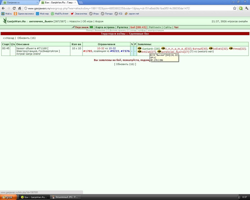Open the ICQ bookmark

point(119,14)
